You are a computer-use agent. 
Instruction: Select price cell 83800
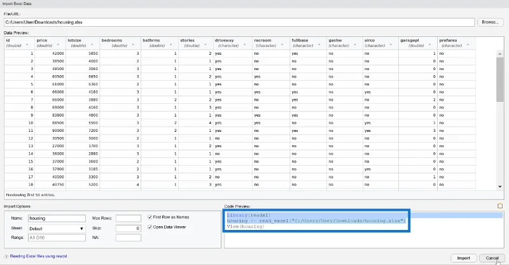(x=50, y=115)
